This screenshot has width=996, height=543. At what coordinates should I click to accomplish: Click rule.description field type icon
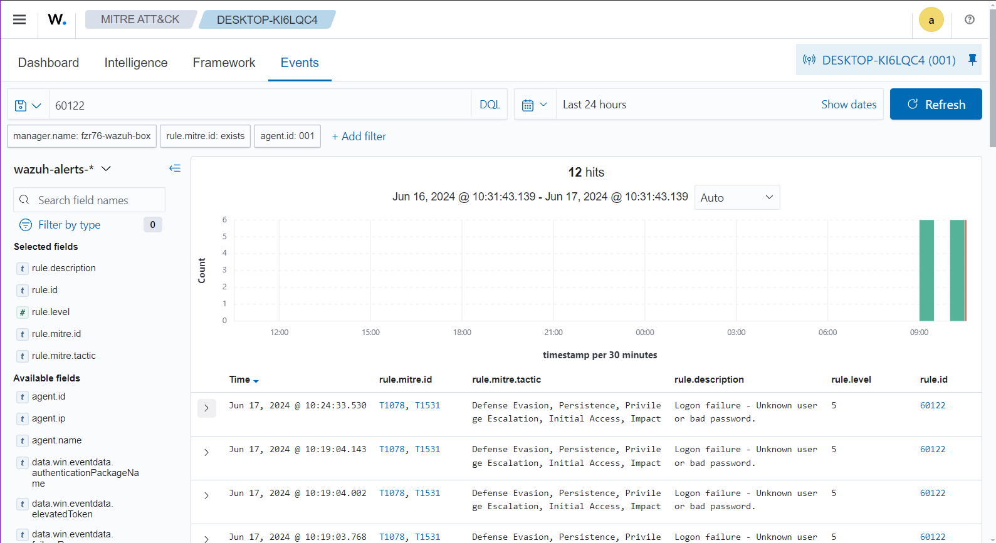click(23, 269)
